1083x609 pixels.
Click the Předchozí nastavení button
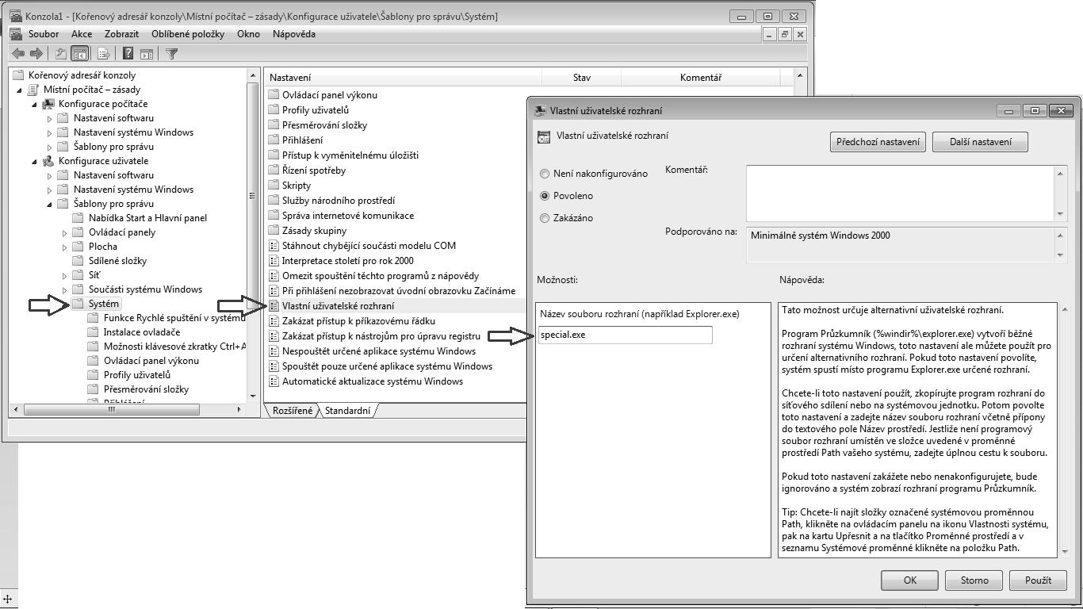878,142
